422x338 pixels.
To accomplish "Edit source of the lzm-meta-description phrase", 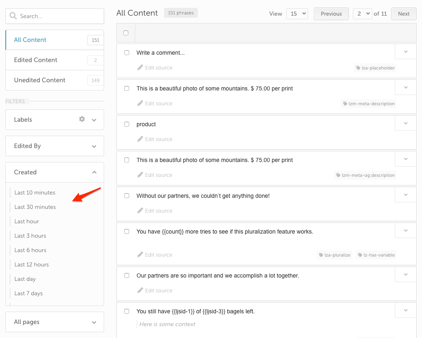I will tap(155, 103).
